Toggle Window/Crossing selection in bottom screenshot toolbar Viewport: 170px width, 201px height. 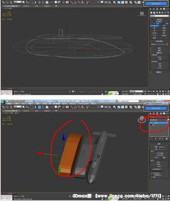click(35, 107)
